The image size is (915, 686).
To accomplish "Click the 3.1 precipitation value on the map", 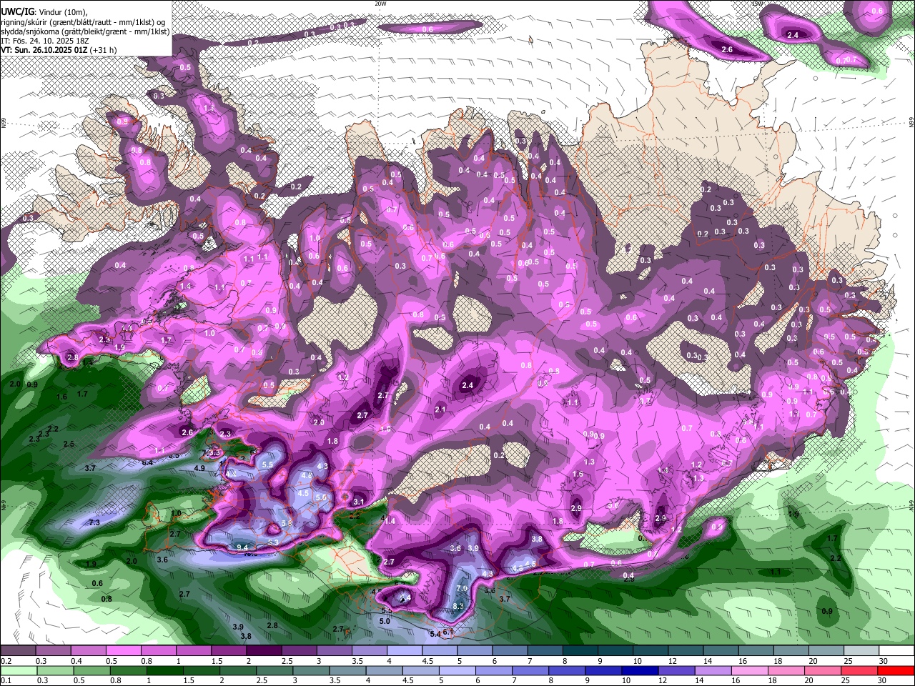I will 359,502.
